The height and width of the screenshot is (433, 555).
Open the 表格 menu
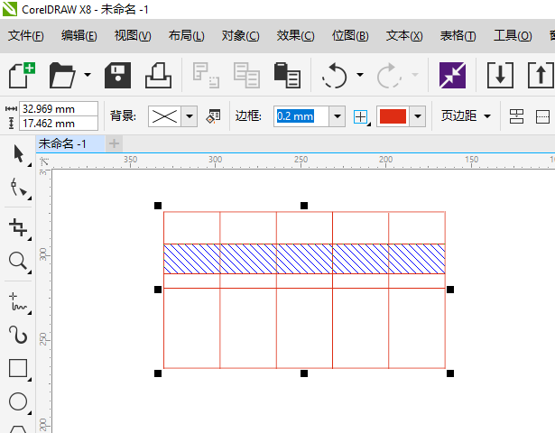[x=458, y=36]
